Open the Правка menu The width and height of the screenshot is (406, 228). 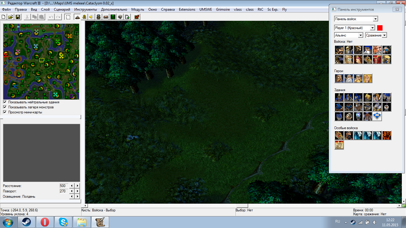[x=21, y=9]
